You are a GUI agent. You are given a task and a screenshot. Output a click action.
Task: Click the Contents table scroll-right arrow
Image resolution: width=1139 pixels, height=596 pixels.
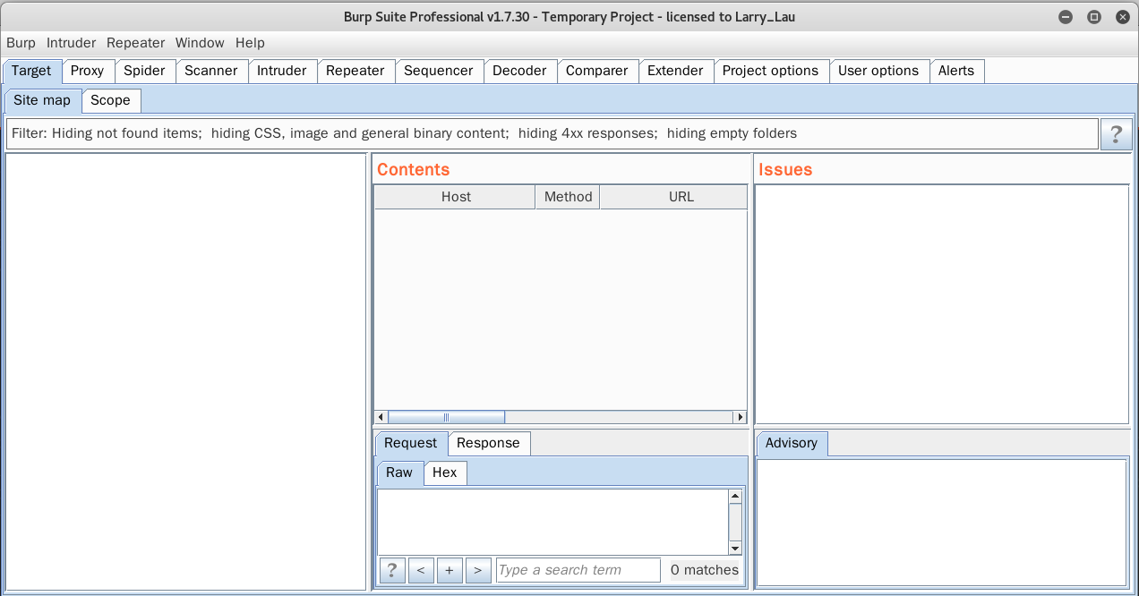[740, 417]
